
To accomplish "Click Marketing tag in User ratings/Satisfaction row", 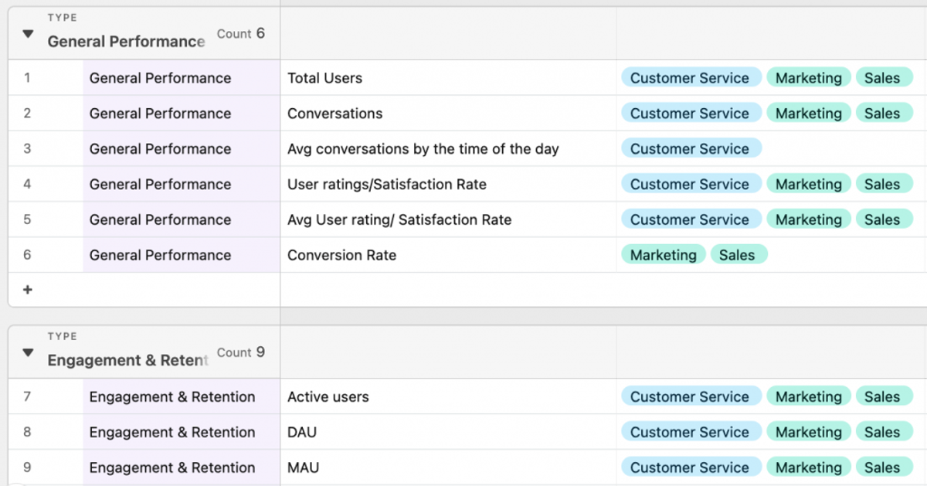I will [809, 185].
